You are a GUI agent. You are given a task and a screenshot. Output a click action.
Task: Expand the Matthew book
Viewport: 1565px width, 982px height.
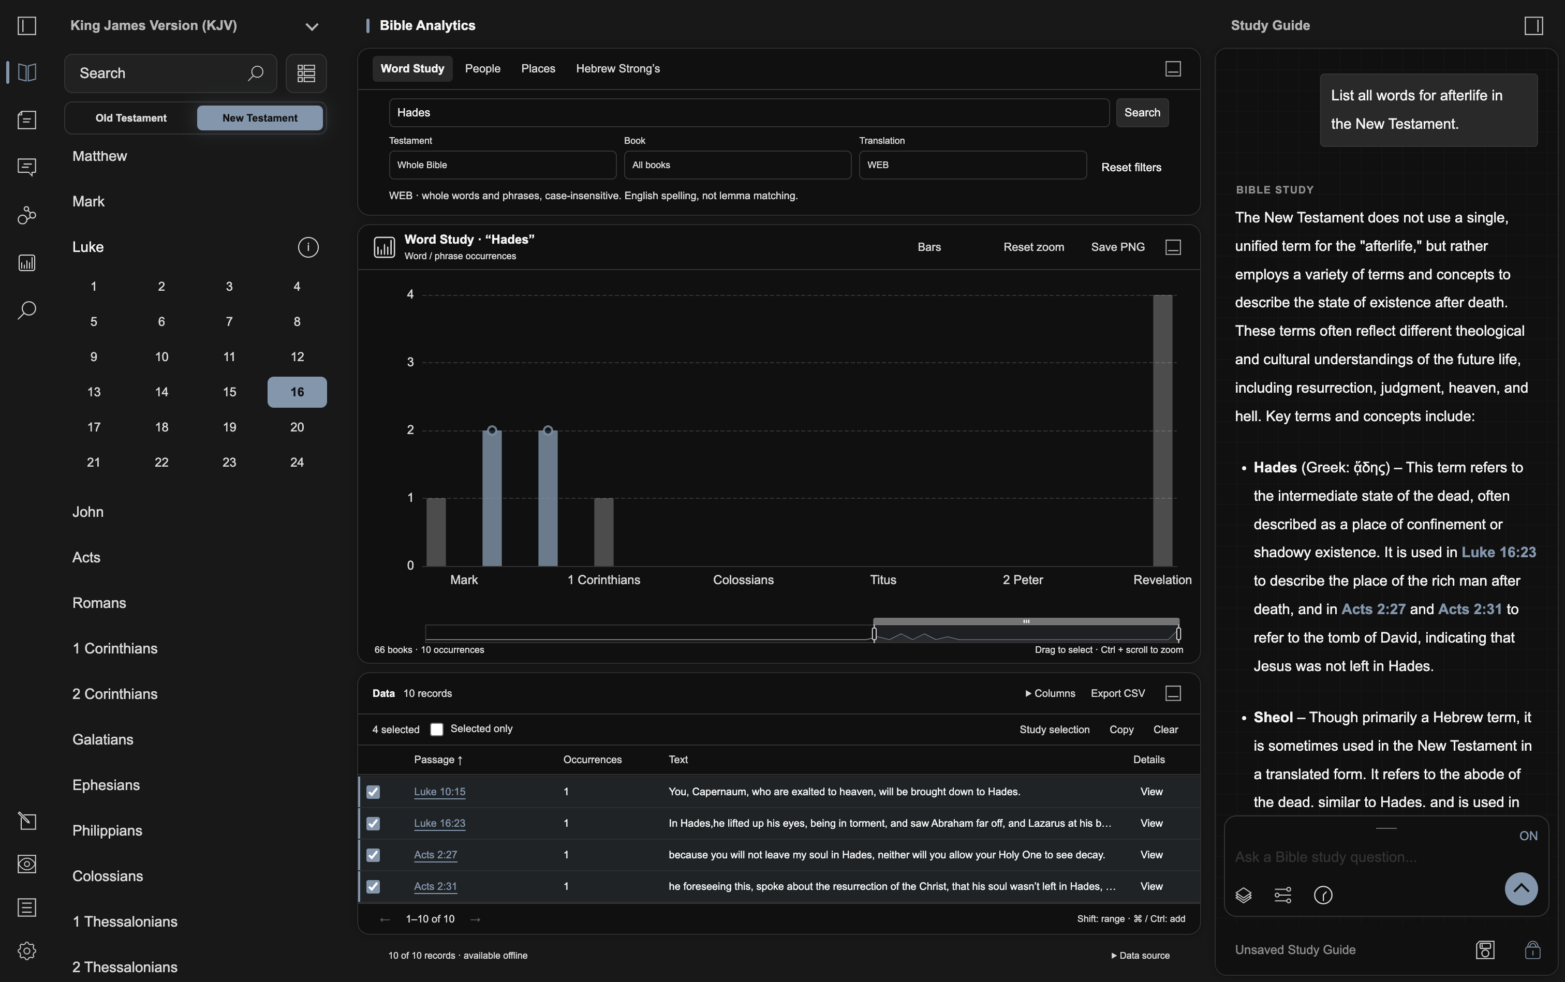(99, 156)
